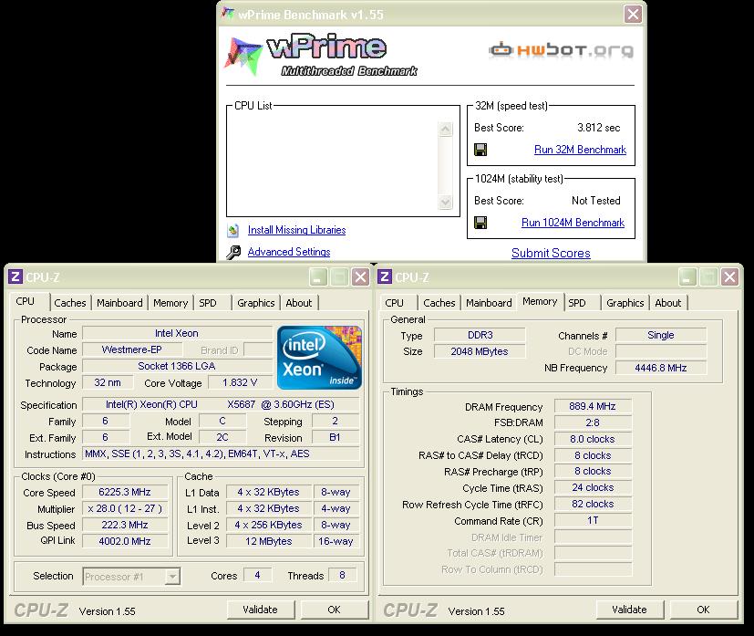Close the wPrime Benchmark window

tap(632, 15)
